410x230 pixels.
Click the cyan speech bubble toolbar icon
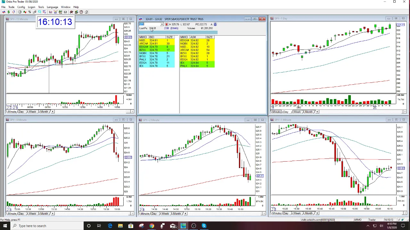pos(39,12)
